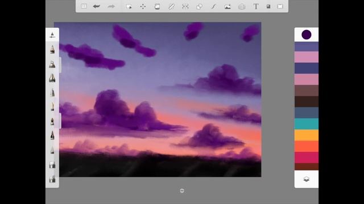364x204 pixels.
Task: Select the wide marker brush
Action: (52, 78)
